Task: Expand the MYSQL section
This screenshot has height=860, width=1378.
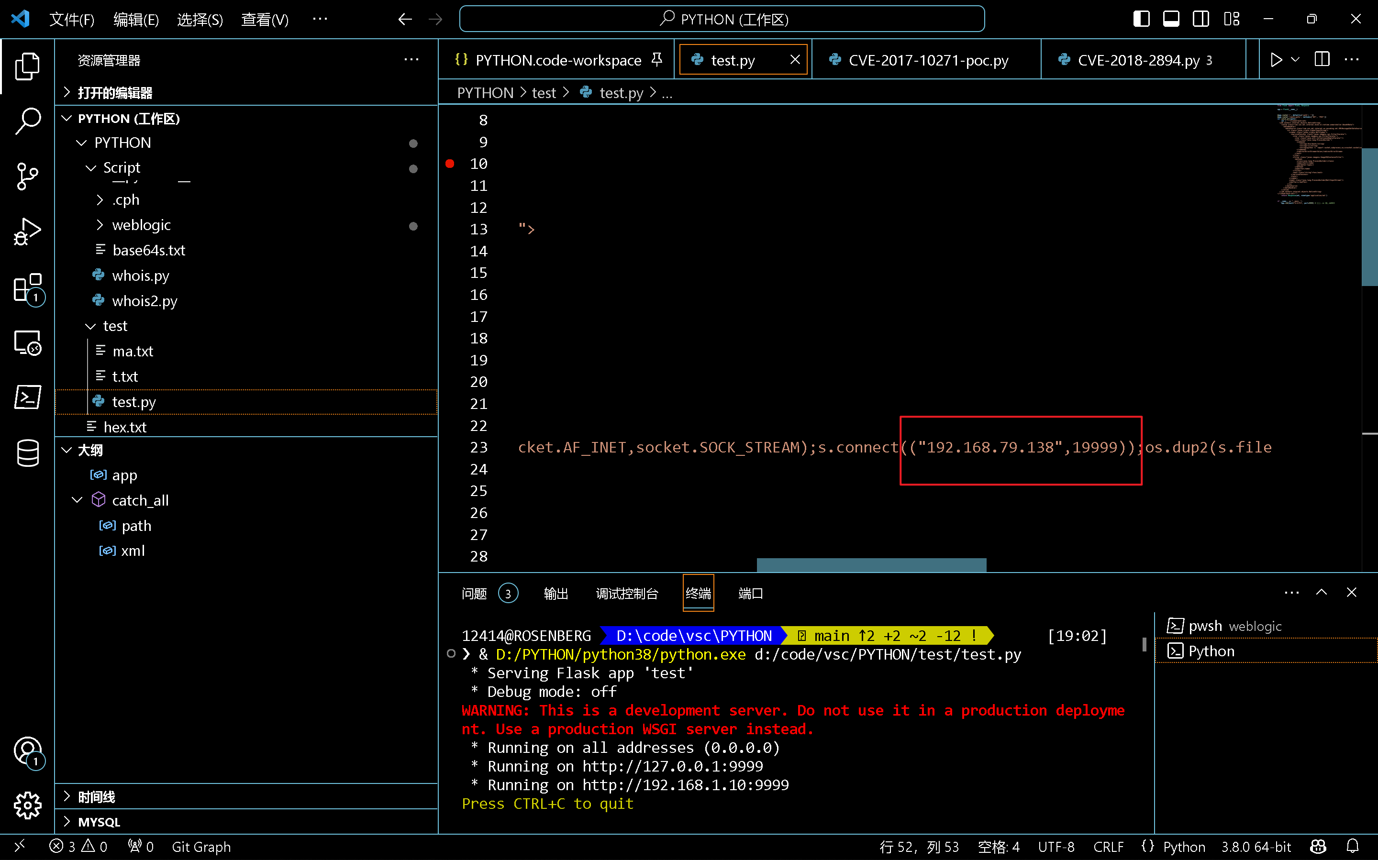Action: coord(99,822)
